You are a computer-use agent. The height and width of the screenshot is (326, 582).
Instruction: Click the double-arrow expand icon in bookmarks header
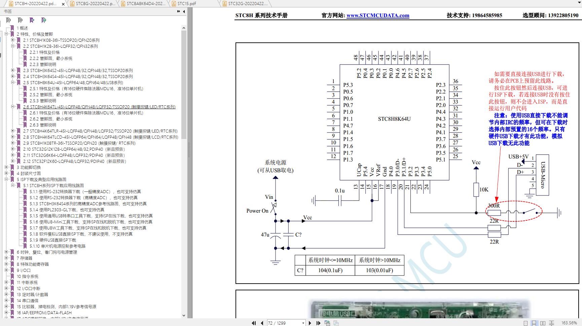point(179,11)
